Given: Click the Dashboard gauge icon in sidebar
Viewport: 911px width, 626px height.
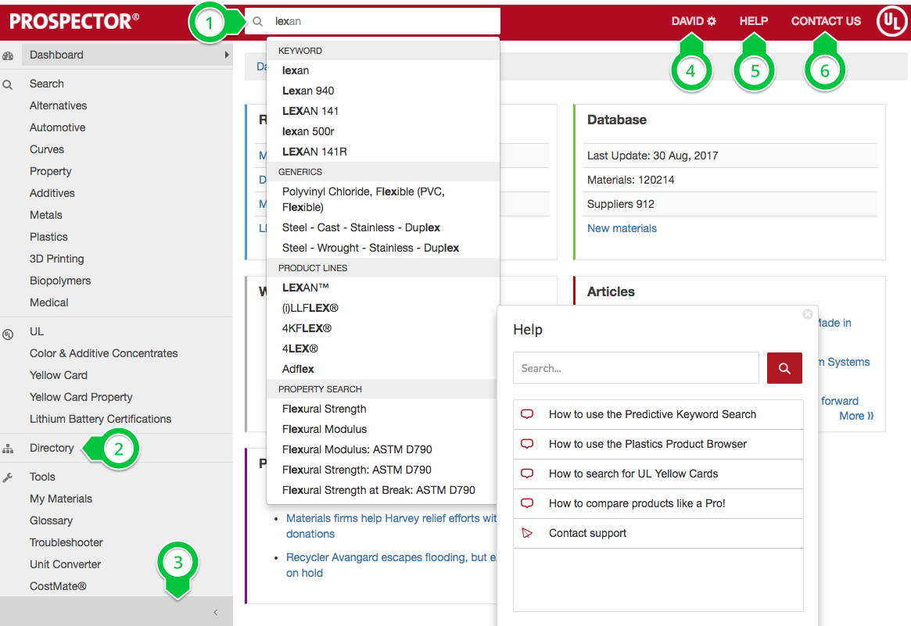Looking at the screenshot, I should (x=8, y=55).
